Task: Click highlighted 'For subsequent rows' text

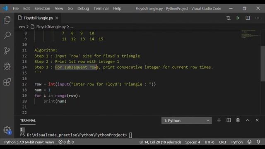Action: [77, 67]
